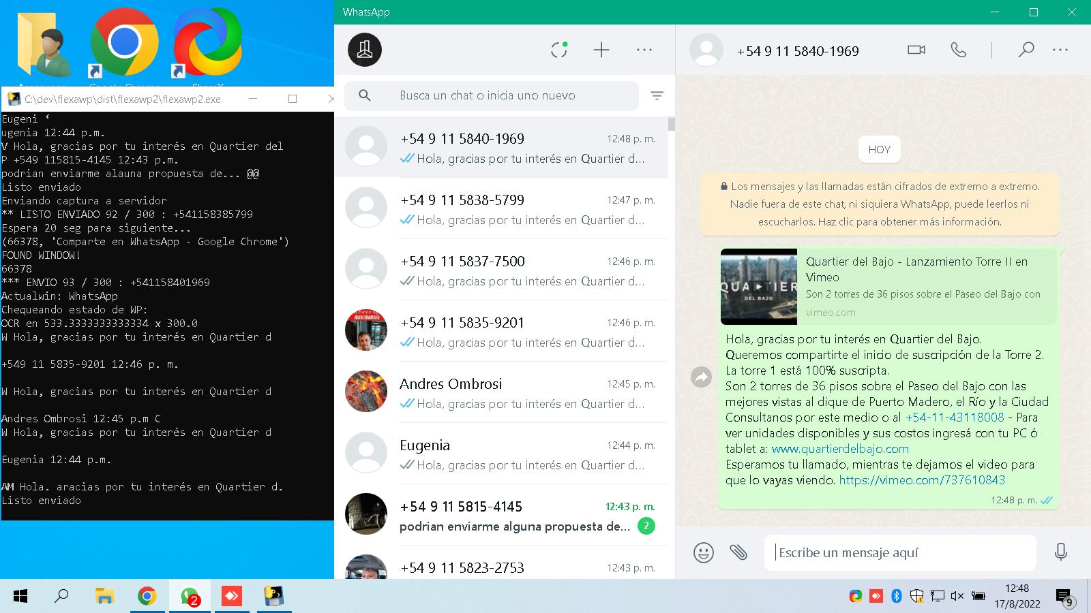The height and width of the screenshot is (613, 1091).
Task: Open the Quartier del Bajo Vimeo preview title
Action: [916, 269]
